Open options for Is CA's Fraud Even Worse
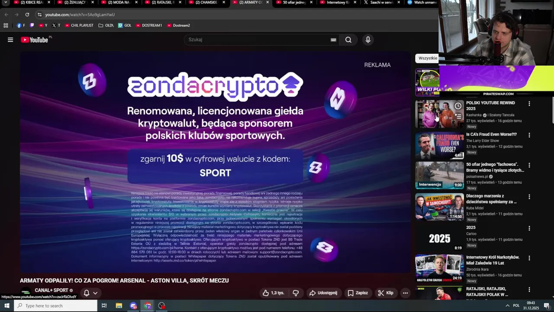The width and height of the screenshot is (554, 312). [529, 135]
